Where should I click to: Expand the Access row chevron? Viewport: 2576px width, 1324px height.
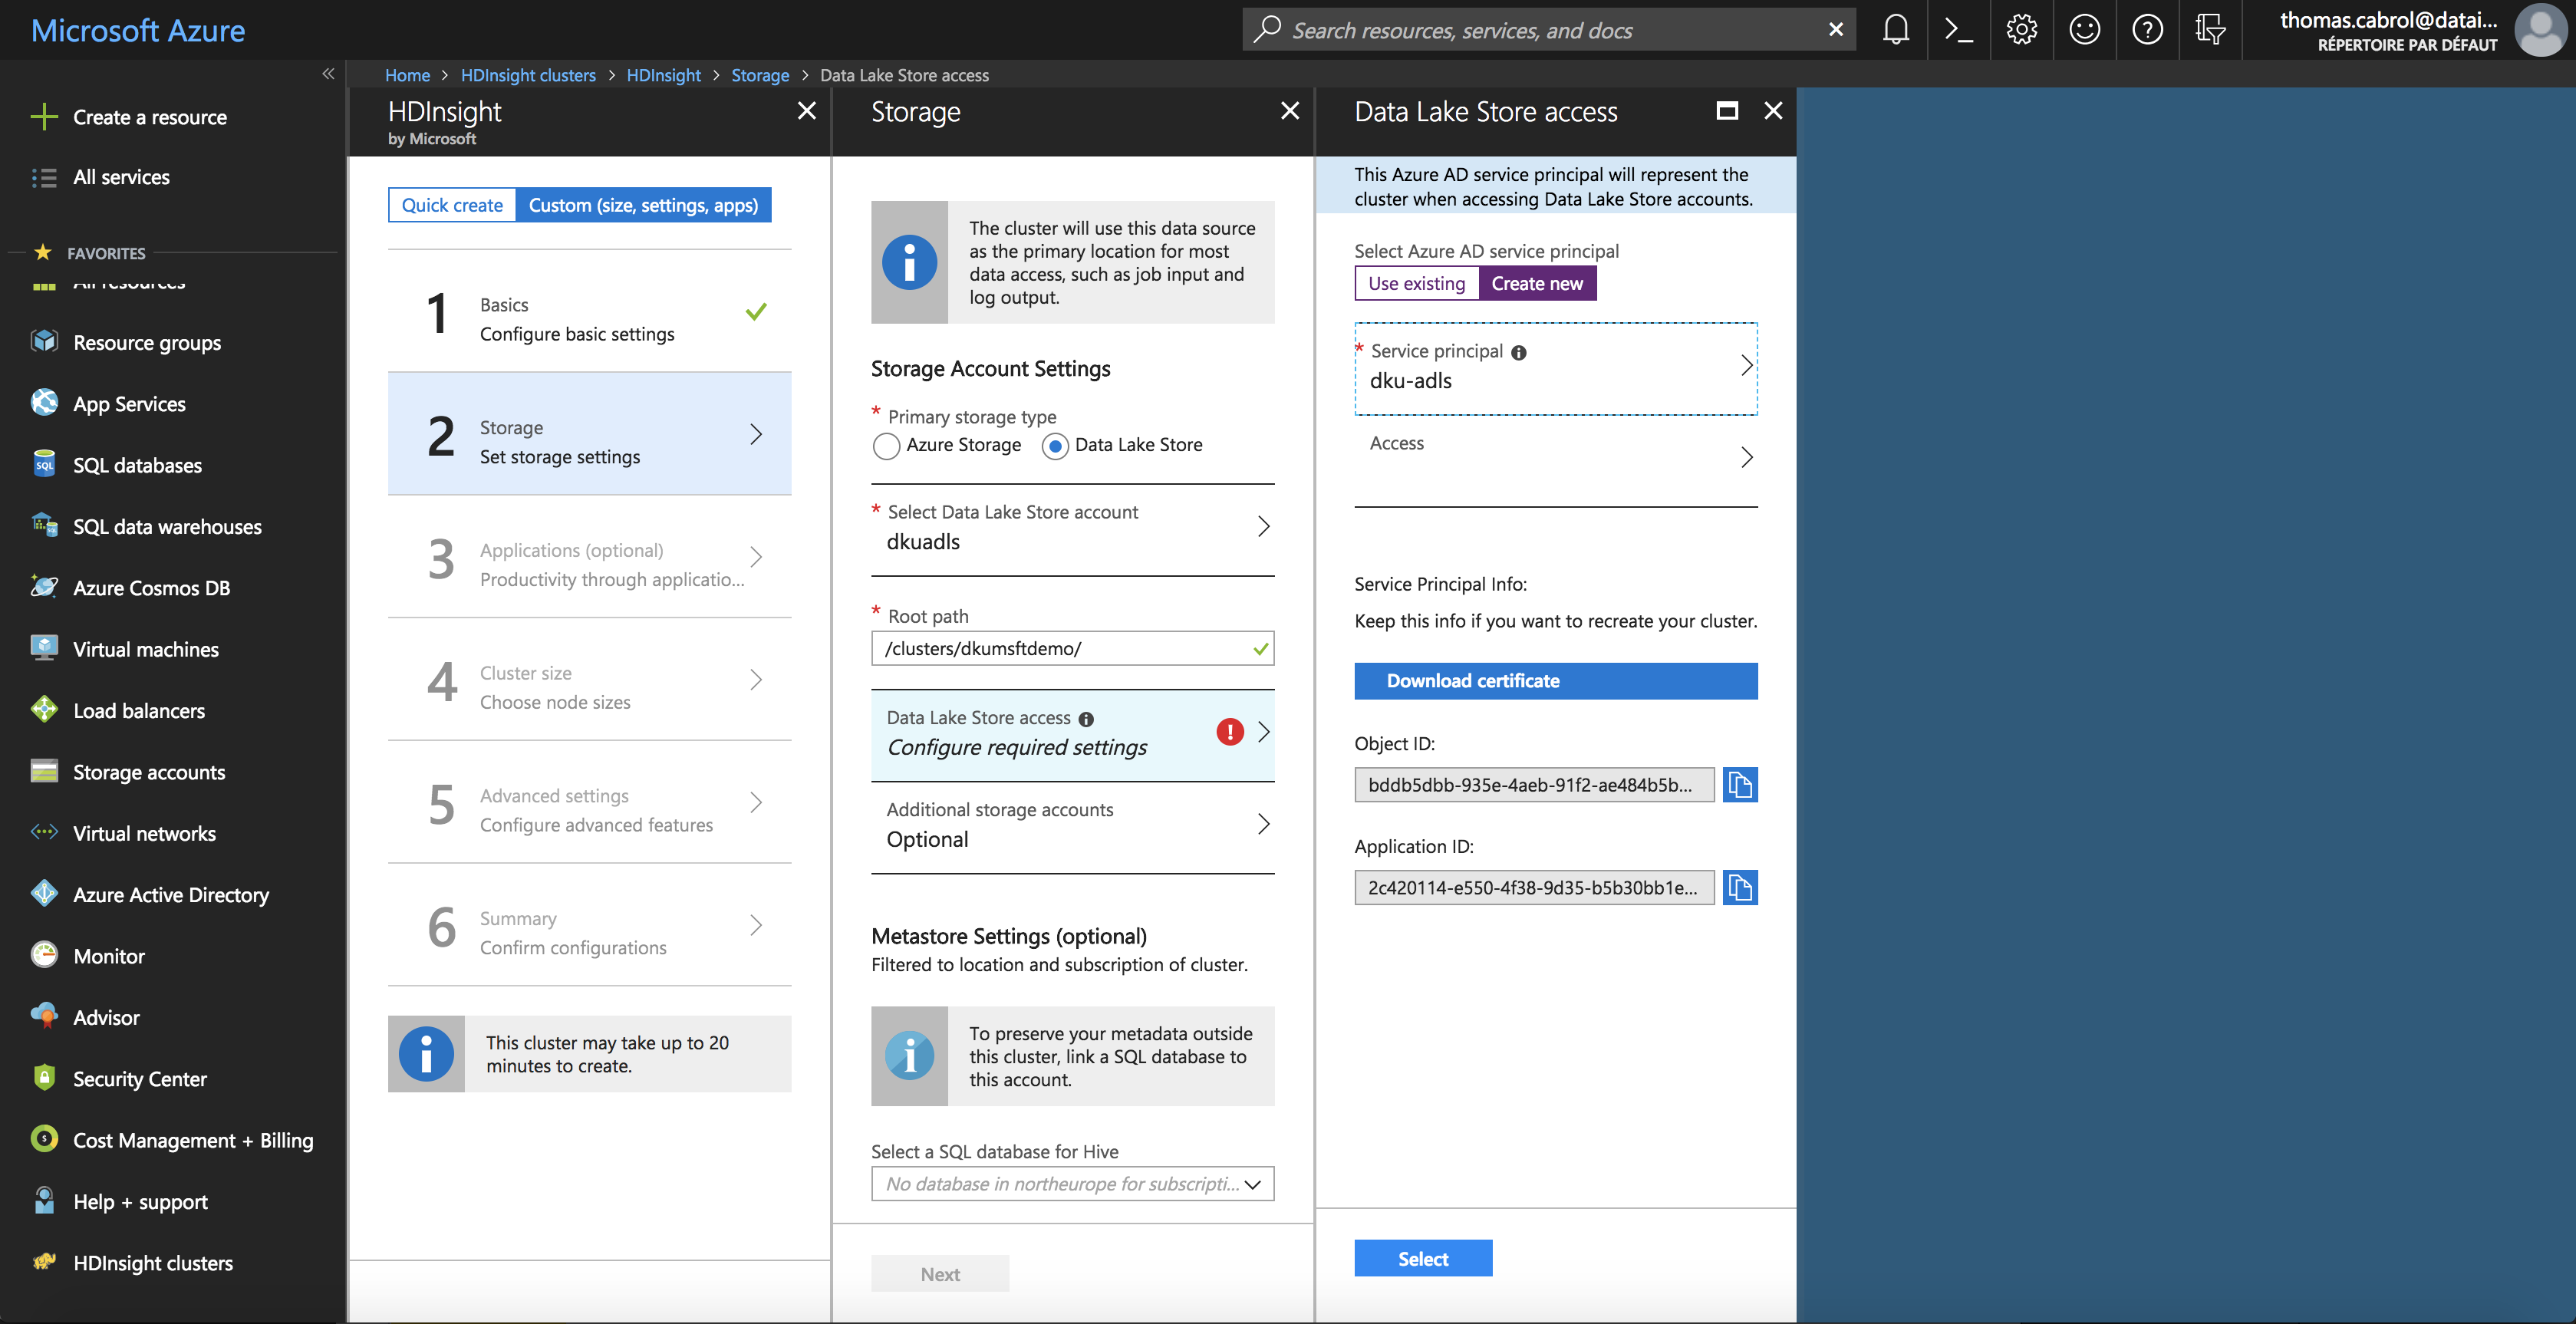tap(1746, 457)
